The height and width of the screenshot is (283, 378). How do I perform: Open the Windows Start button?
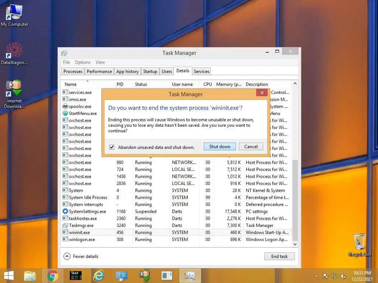9,276
